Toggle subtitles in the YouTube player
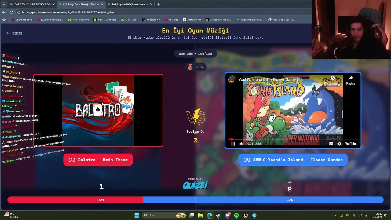 click(331, 144)
